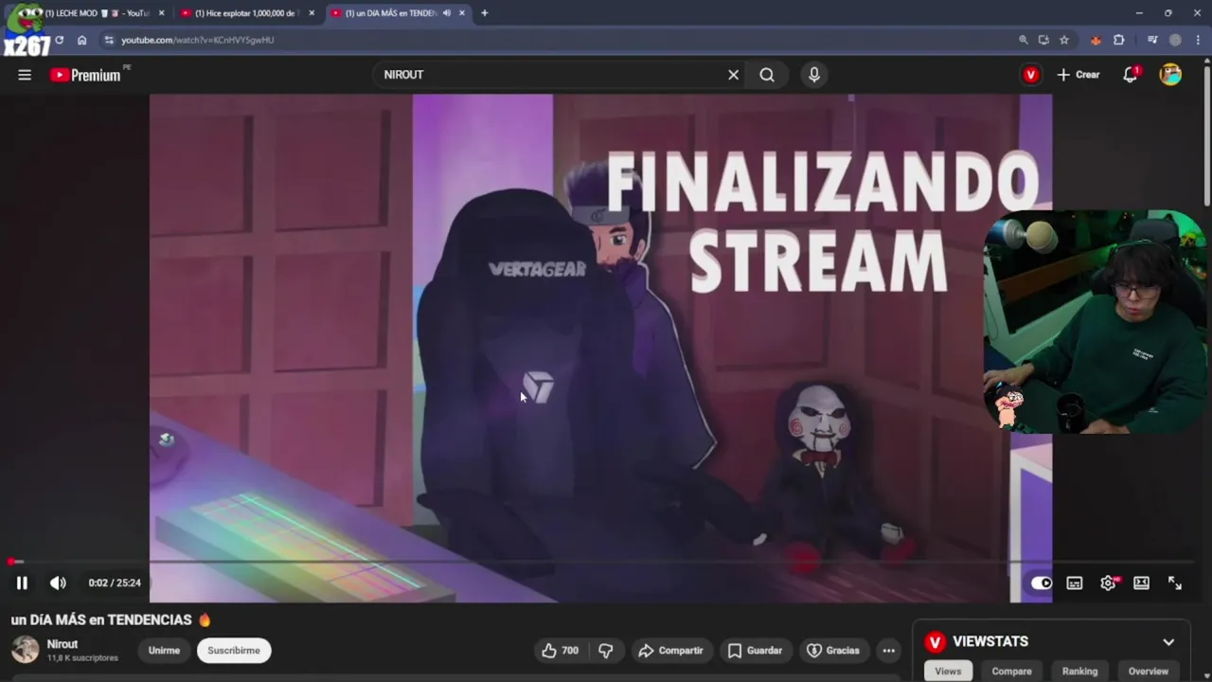Image resolution: width=1212 pixels, height=682 pixels.
Task: Select the ViewStats Compare tab
Action: coord(1011,671)
